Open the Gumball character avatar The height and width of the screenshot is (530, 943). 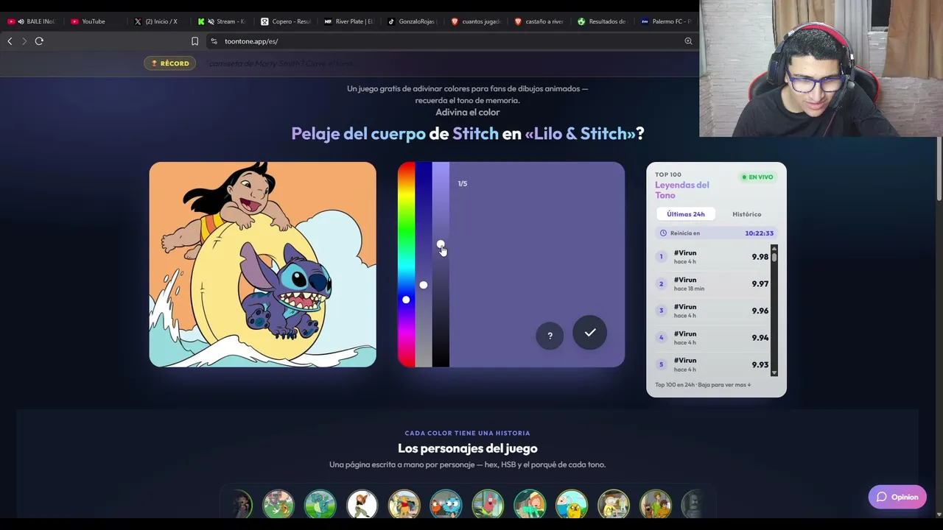(x=446, y=505)
